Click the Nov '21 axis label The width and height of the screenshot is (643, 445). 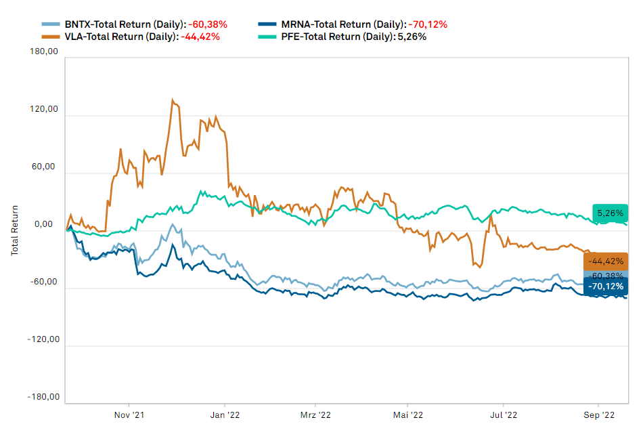click(x=129, y=415)
